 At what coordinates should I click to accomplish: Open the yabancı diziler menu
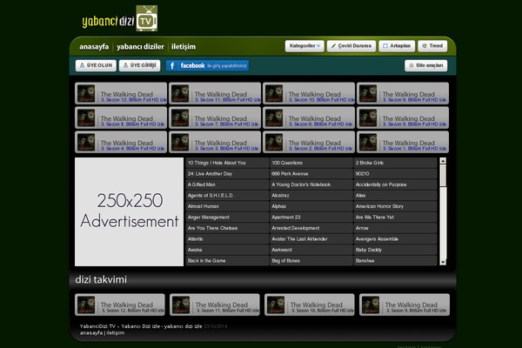(140, 47)
